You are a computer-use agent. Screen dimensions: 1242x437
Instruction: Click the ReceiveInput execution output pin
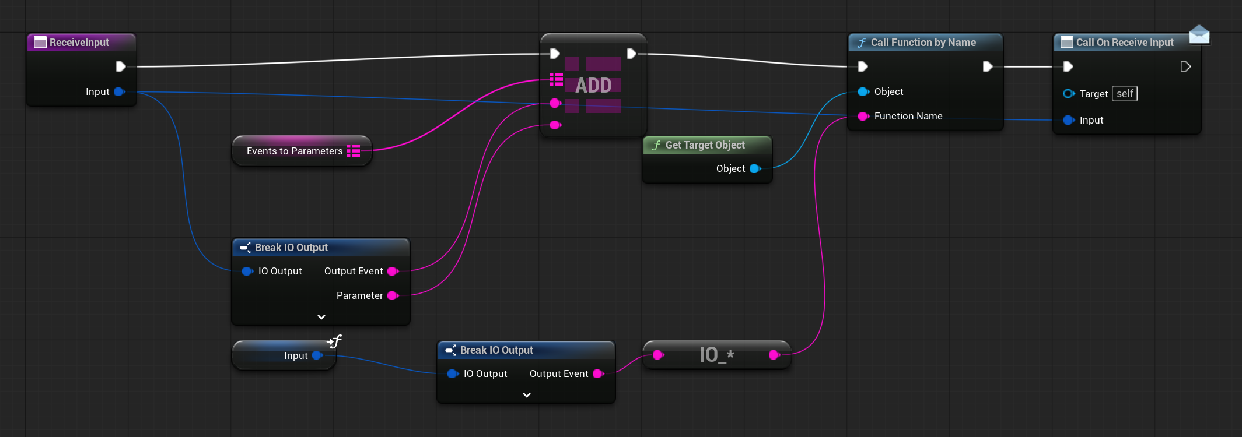pos(121,66)
